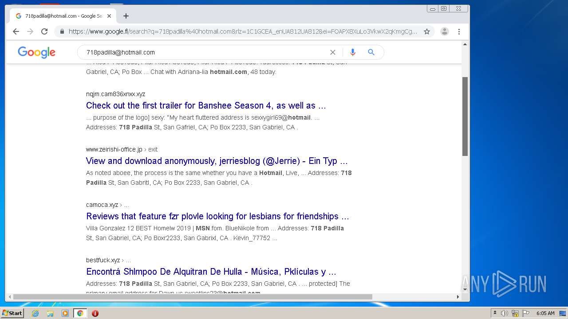Image resolution: width=568 pixels, height=319 pixels.
Task: Click the www.zeirishi-office.jp breadcrumb
Action: click(x=122, y=149)
